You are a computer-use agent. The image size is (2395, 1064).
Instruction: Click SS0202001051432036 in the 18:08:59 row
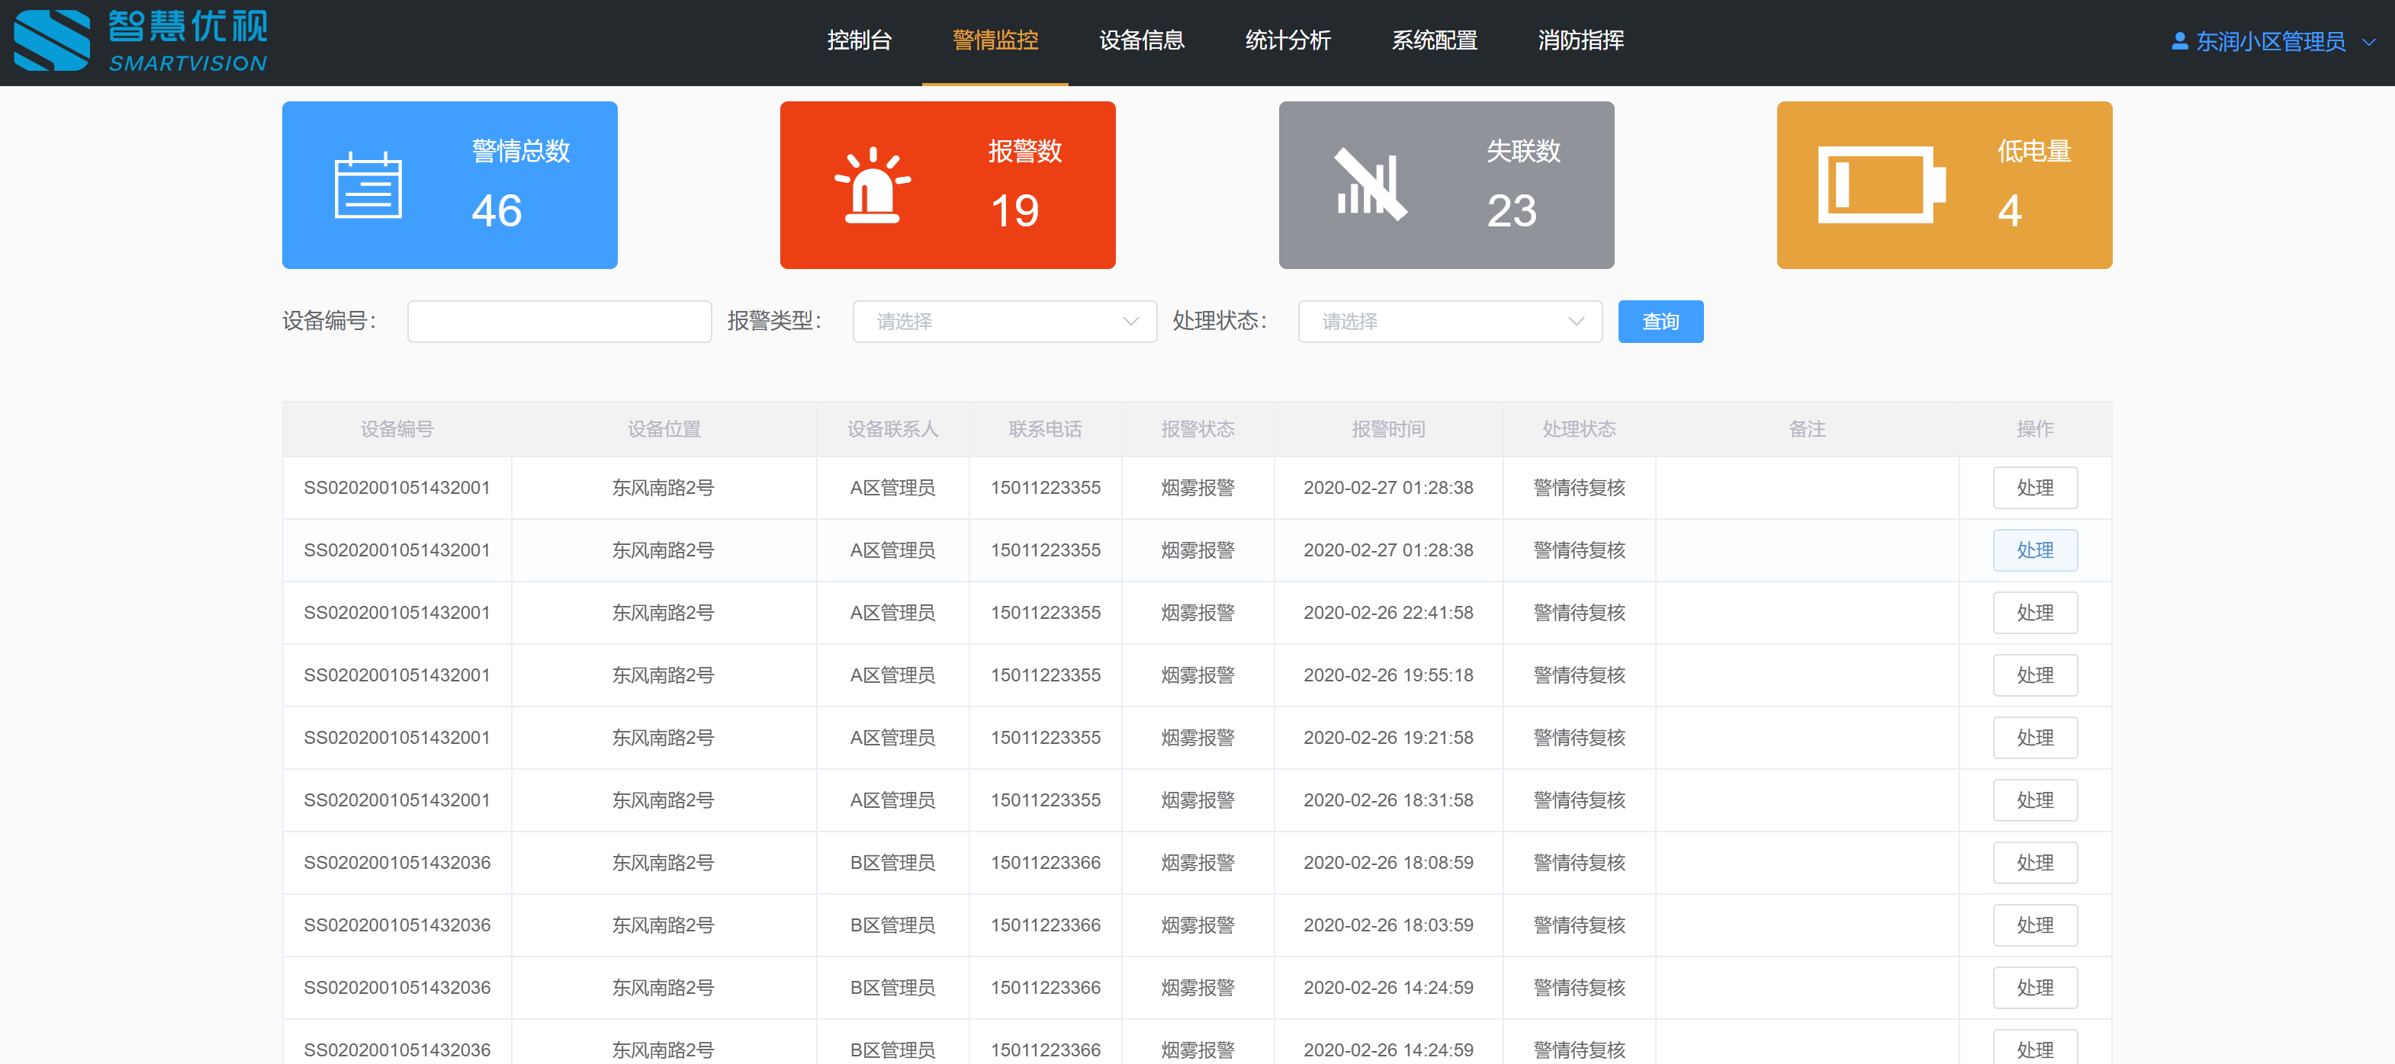397,862
